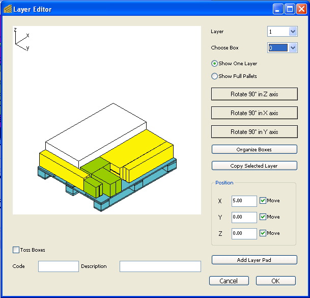
Task: Click the Description text field
Action: coord(160,266)
